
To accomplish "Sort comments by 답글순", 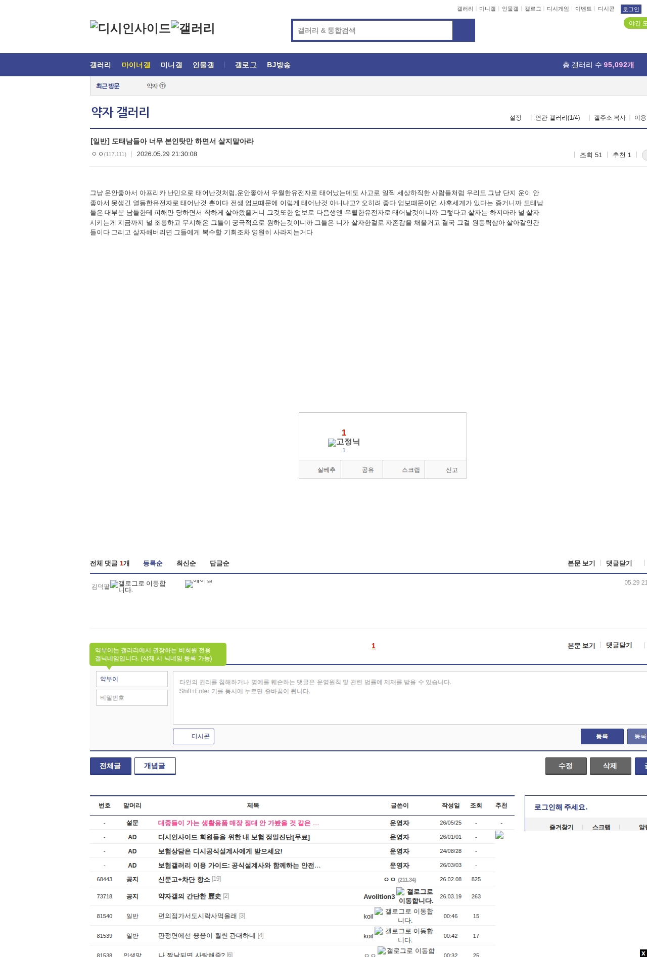I will tap(219, 563).
